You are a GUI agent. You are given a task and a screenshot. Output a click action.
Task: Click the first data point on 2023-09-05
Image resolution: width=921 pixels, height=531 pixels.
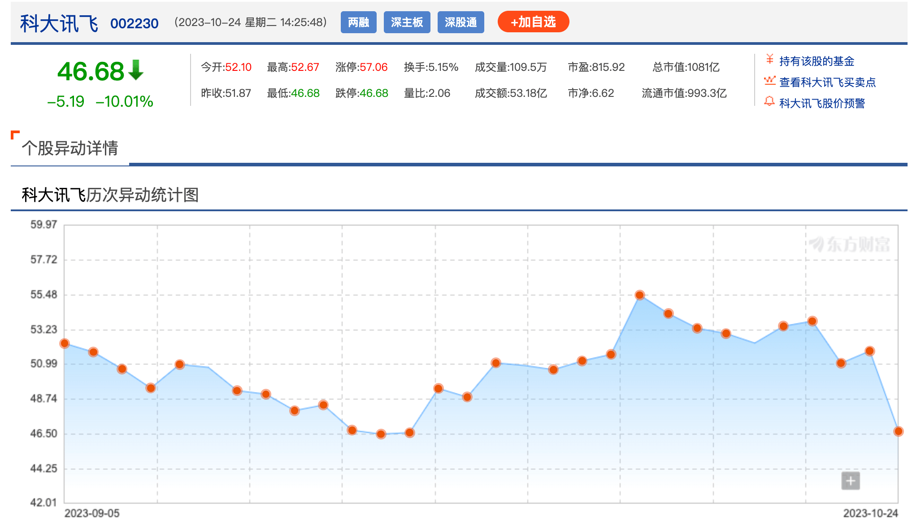pyautogui.click(x=65, y=344)
